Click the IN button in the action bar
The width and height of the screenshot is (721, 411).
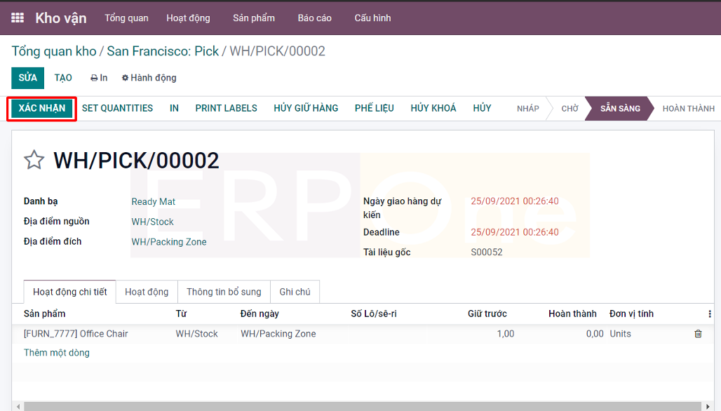[x=174, y=109]
